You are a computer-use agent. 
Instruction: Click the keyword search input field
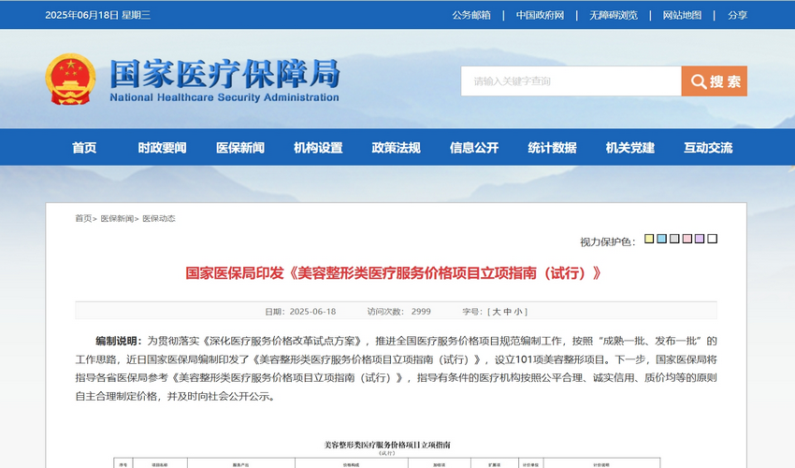click(571, 81)
